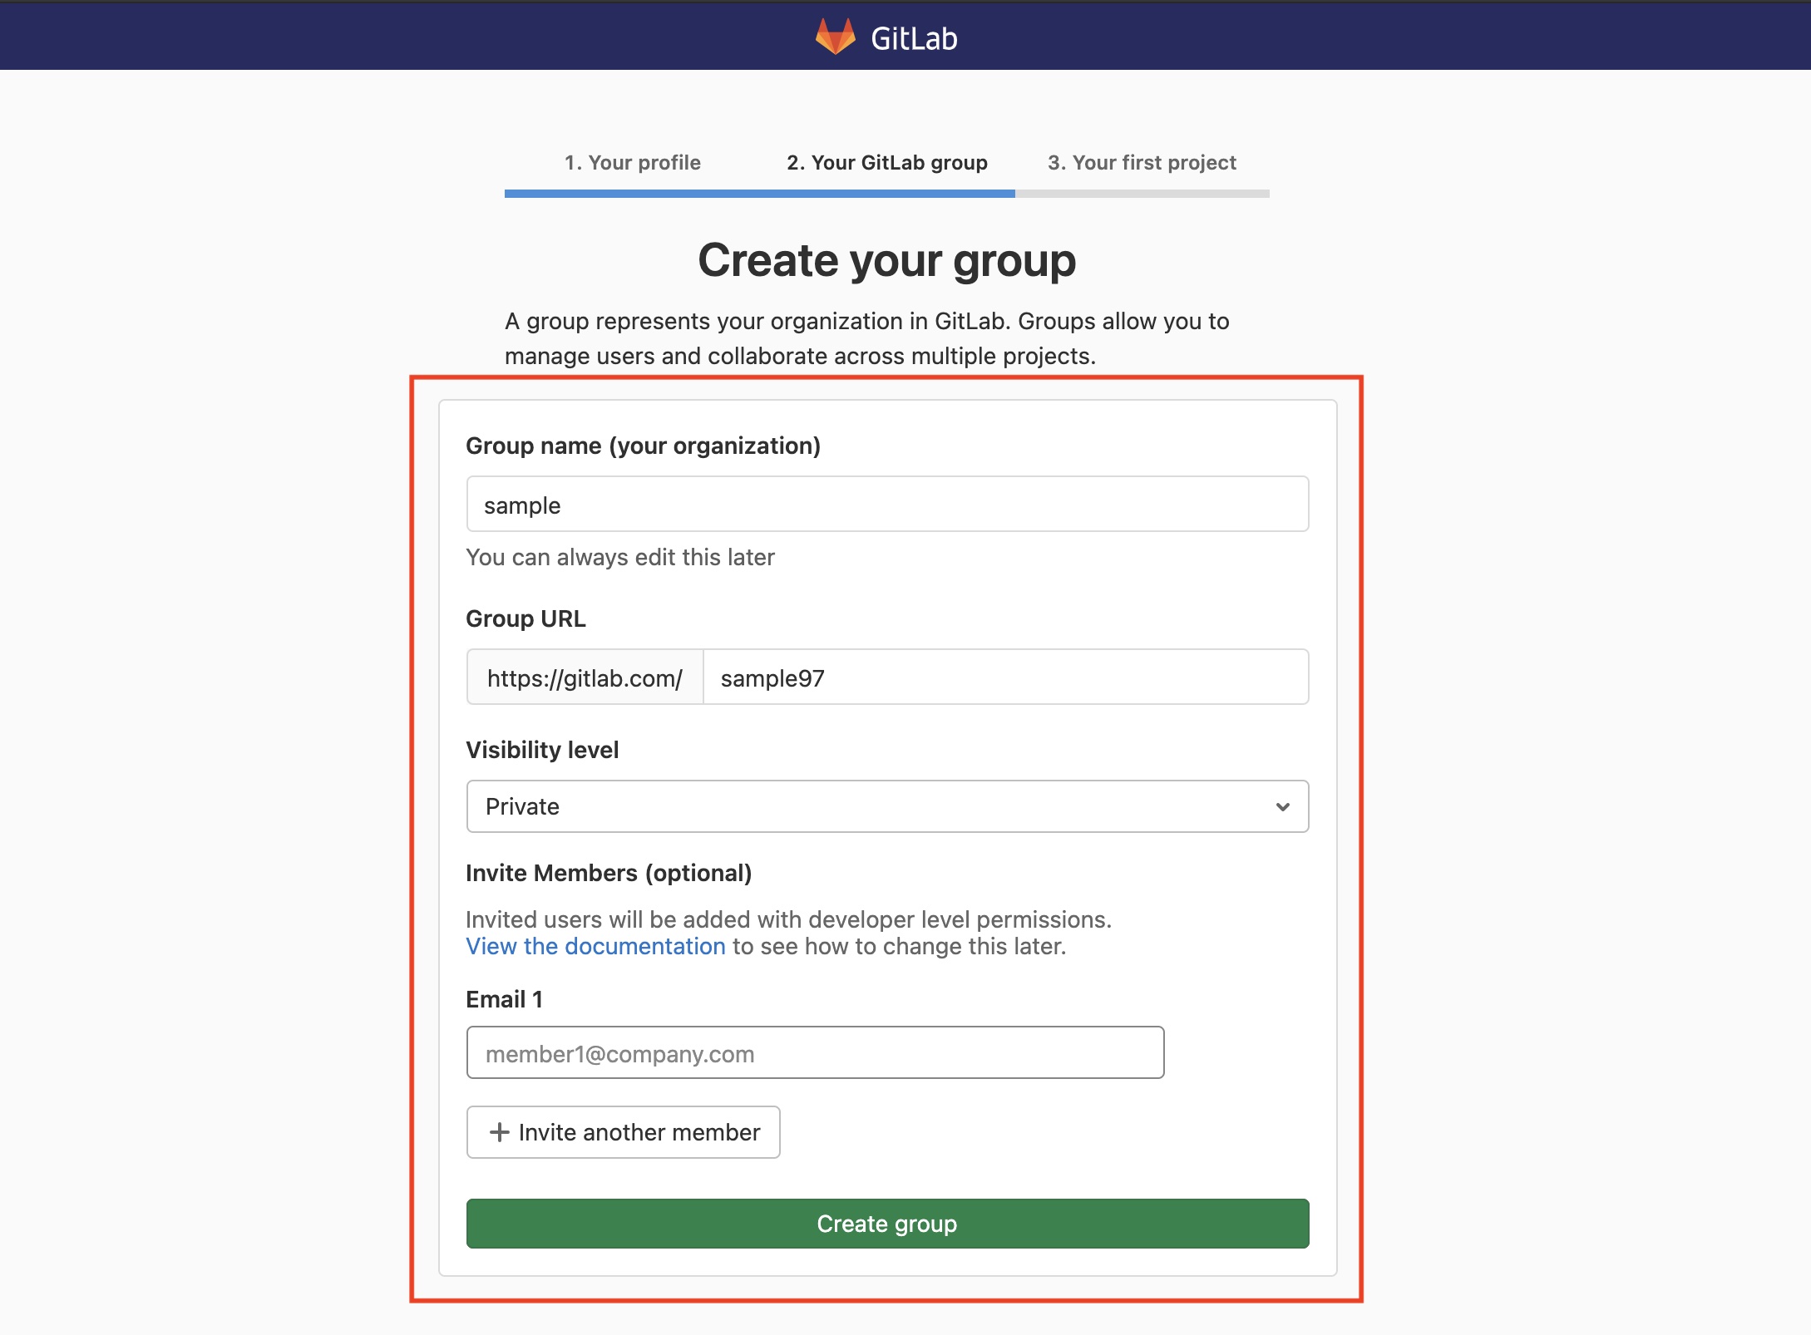Open the View the documentation link
The image size is (1811, 1335).
point(595,946)
